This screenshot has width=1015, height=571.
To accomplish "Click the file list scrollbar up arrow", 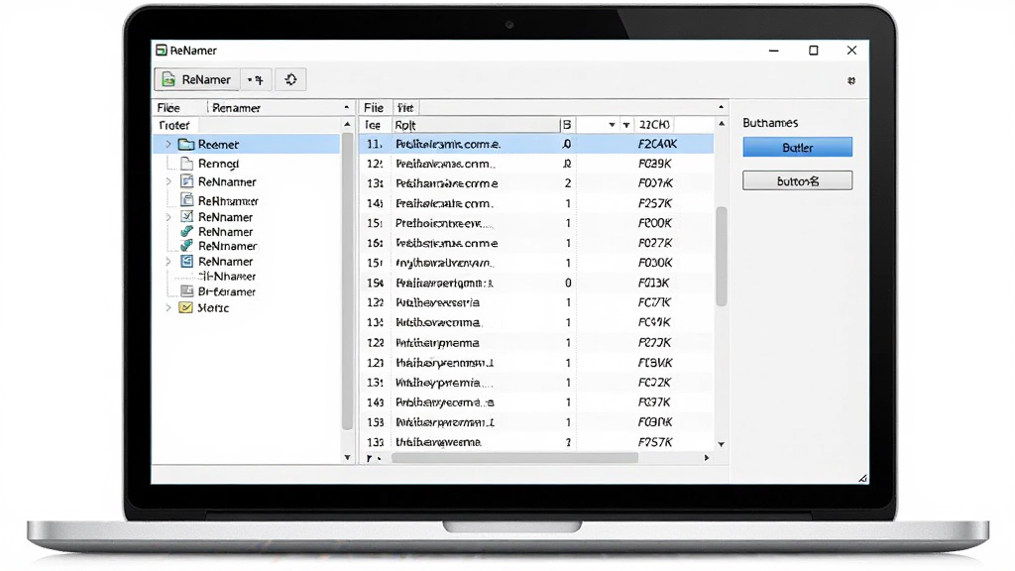I will click(x=722, y=123).
